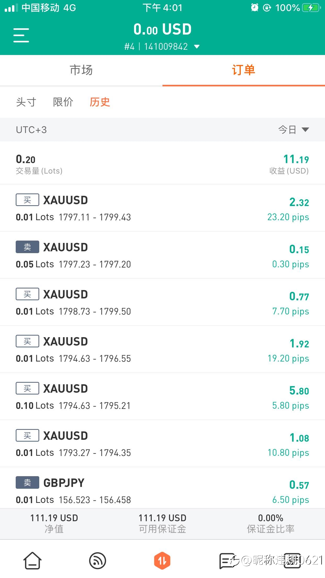
Task: Tap the UTC+3 timezone label
Action: tap(31, 130)
